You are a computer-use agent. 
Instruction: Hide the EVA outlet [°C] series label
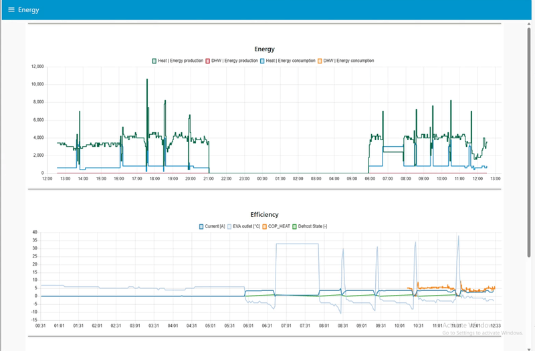pos(247,226)
